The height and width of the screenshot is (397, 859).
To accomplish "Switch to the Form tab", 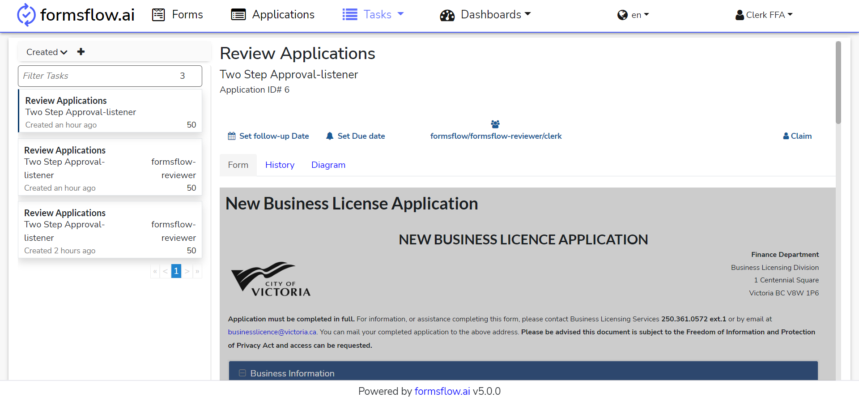I will point(238,165).
